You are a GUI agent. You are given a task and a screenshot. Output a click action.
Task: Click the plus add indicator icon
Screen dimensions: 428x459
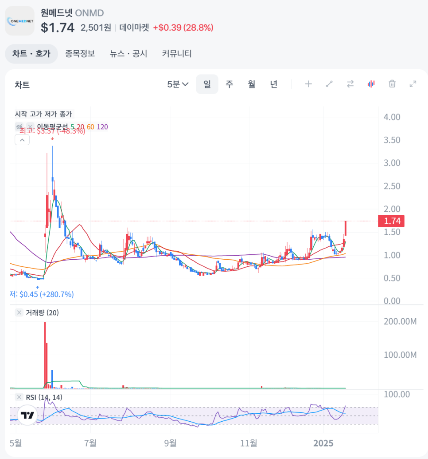pyautogui.click(x=308, y=84)
